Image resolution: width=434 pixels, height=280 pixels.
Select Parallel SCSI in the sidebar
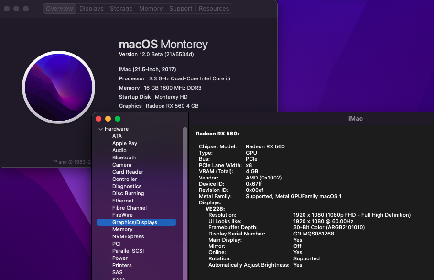click(x=128, y=251)
